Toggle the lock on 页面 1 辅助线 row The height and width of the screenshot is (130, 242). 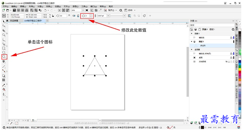231,37
